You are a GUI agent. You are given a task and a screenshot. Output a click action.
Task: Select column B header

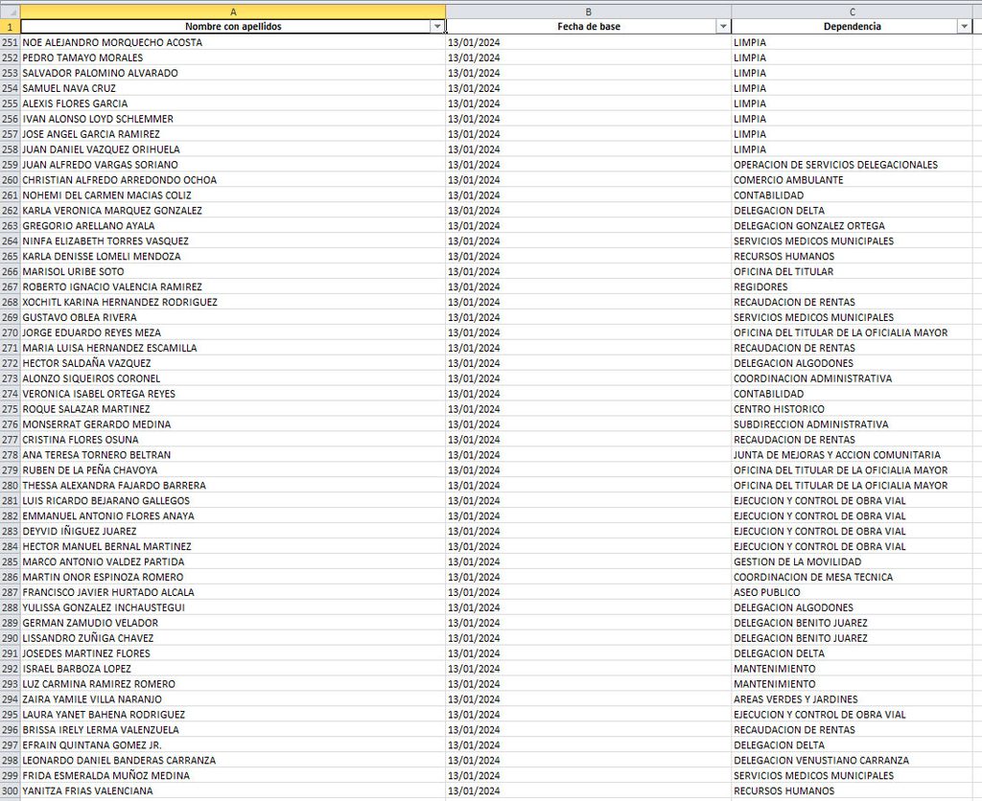[589, 11]
